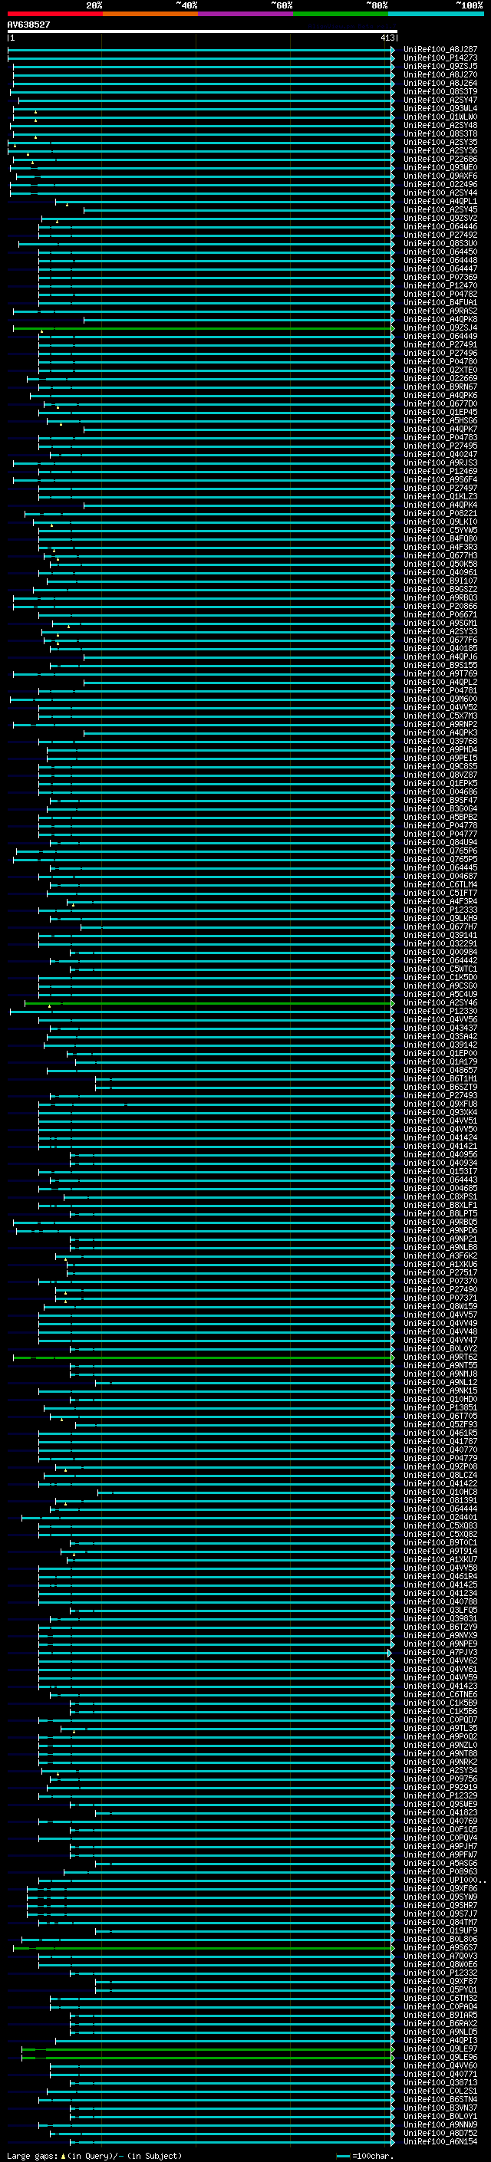491x2162 pixels.
Task: Select hit label UniRef100_A3F6K2
Action: (440, 1256)
